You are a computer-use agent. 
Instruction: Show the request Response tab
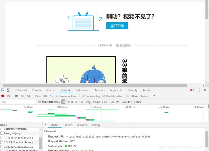tap(82, 125)
